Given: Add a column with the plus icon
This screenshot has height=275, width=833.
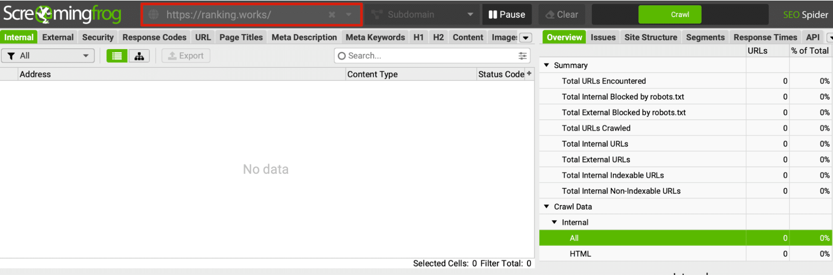Looking at the screenshot, I should pos(529,73).
